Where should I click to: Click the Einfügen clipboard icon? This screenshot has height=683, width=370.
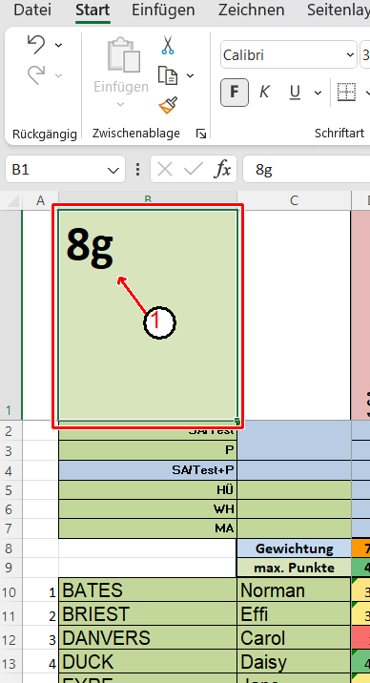(123, 55)
